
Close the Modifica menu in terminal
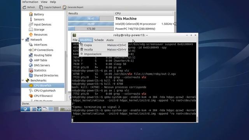coord(86,40)
